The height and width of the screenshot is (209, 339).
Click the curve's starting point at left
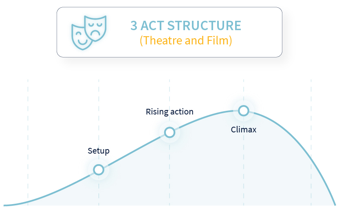[x=5, y=205]
